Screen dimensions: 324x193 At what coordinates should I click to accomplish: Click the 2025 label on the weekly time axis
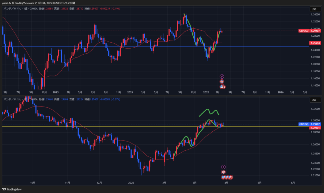(x=206, y=92)
